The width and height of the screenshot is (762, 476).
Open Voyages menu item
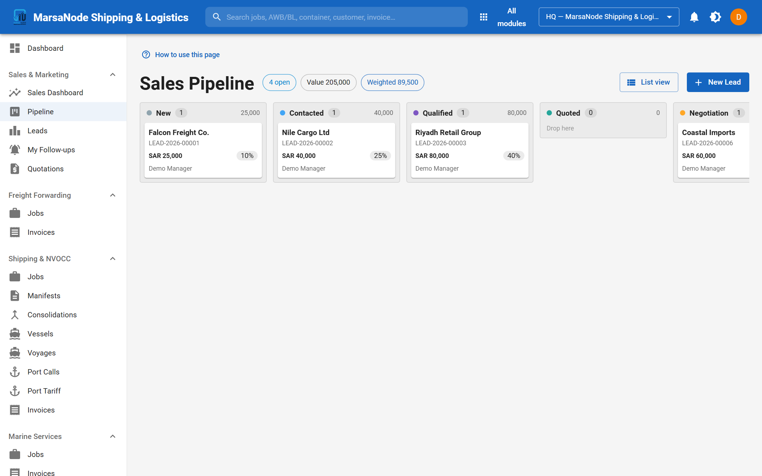tap(64, 353)
